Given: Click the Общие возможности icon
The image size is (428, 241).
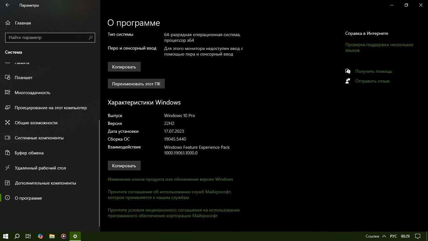Looking at the screenshot, I should pos(8,123).
